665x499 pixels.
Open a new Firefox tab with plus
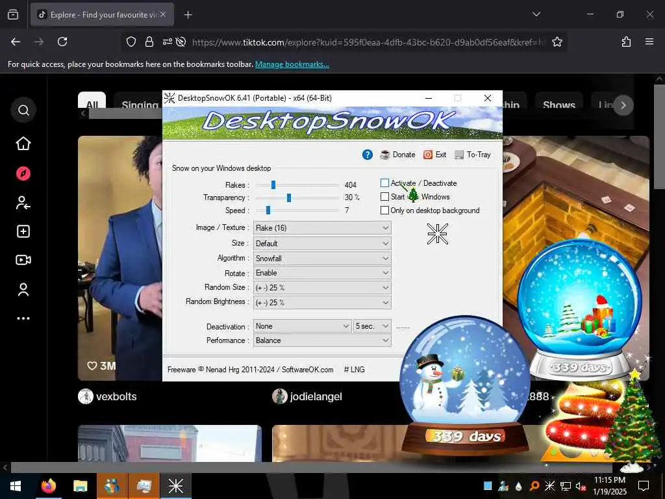point(188,15)
